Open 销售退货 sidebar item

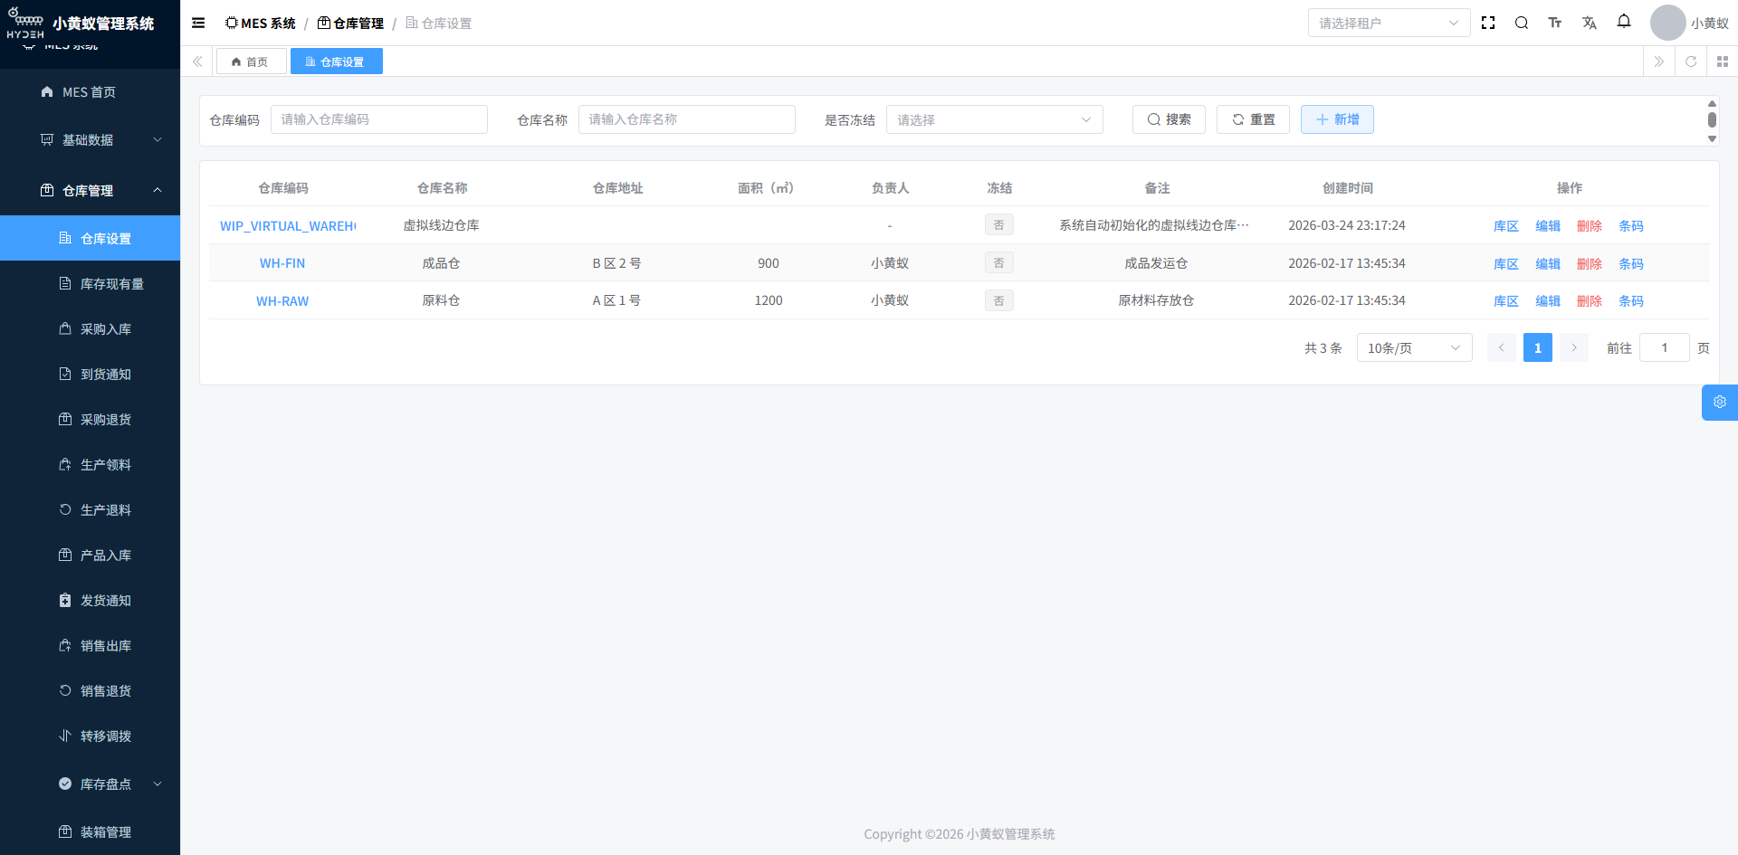coord(90,691)
